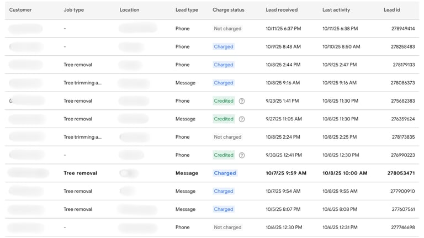
Task: Click last activity 10/8/25 2:25 PM
Action: [x=340, y=137]
